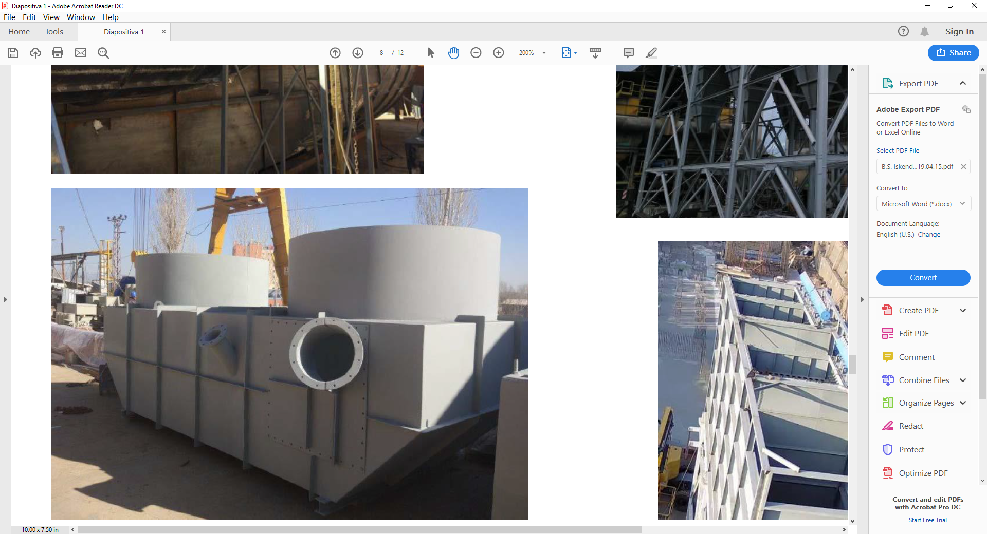
Task: Click Sign In
Action: pyautogui.click(x=959, y=31)
